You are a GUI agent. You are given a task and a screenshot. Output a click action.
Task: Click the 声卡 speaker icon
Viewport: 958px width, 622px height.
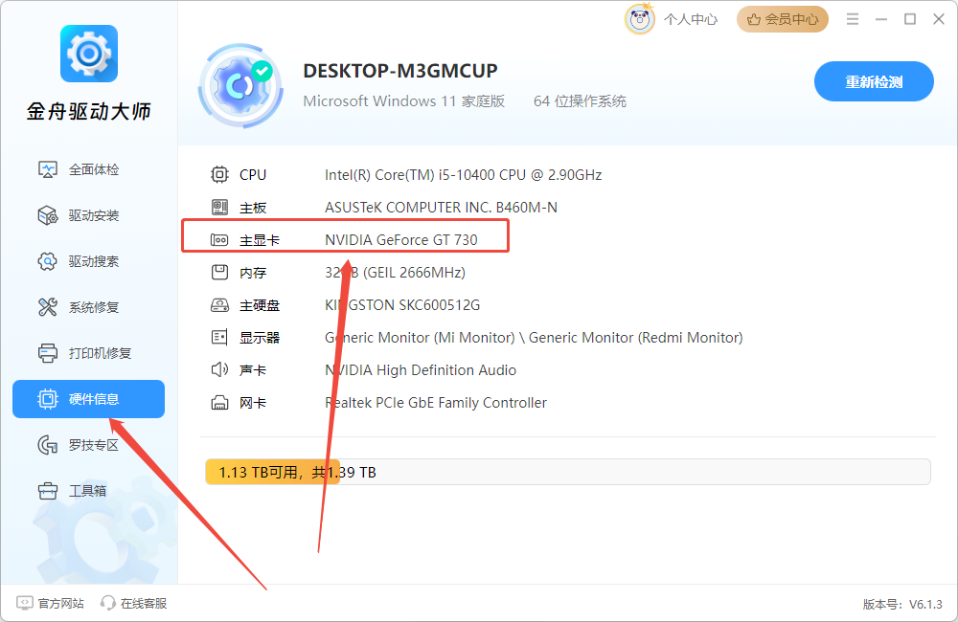[x=219, y=370]
